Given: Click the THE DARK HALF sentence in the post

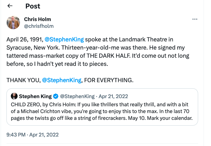Looking at the screenshot, I should coord(98,56).
